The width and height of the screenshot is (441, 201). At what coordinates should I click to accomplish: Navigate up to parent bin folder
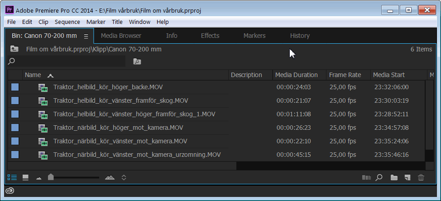coord(14,49)
